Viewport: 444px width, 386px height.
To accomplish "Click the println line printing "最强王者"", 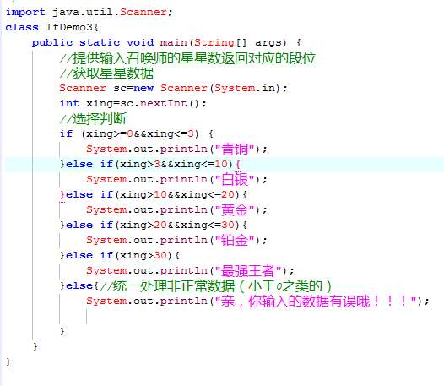I will tap(190, 271).
